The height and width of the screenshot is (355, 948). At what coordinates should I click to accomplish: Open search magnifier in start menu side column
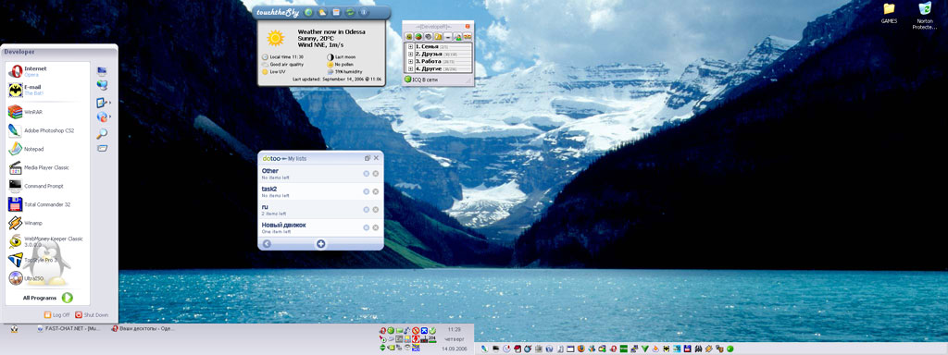click(102, 133)
